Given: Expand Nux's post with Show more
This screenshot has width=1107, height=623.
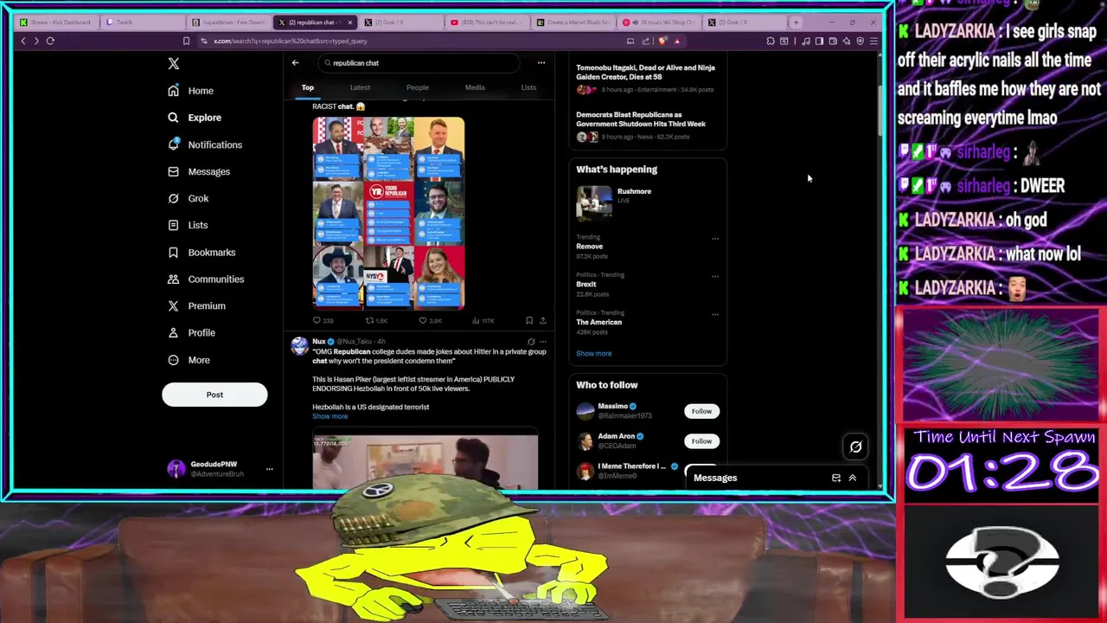Looking at the screenshot, I should point(330,416).
